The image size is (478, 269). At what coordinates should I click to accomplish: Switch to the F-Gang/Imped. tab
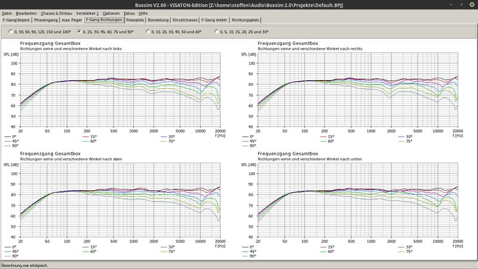16,20
